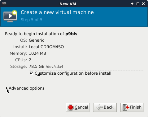Maximize the New VM window
Image resolution: width=148 pixels, height=117 pixels.
tap(138, 4)
